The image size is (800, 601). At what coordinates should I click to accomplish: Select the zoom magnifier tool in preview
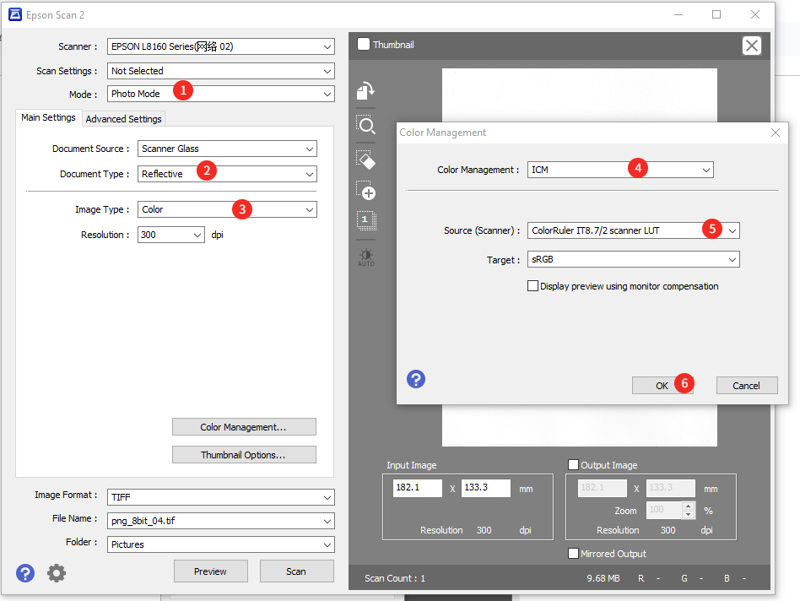(x=365, y=124)
